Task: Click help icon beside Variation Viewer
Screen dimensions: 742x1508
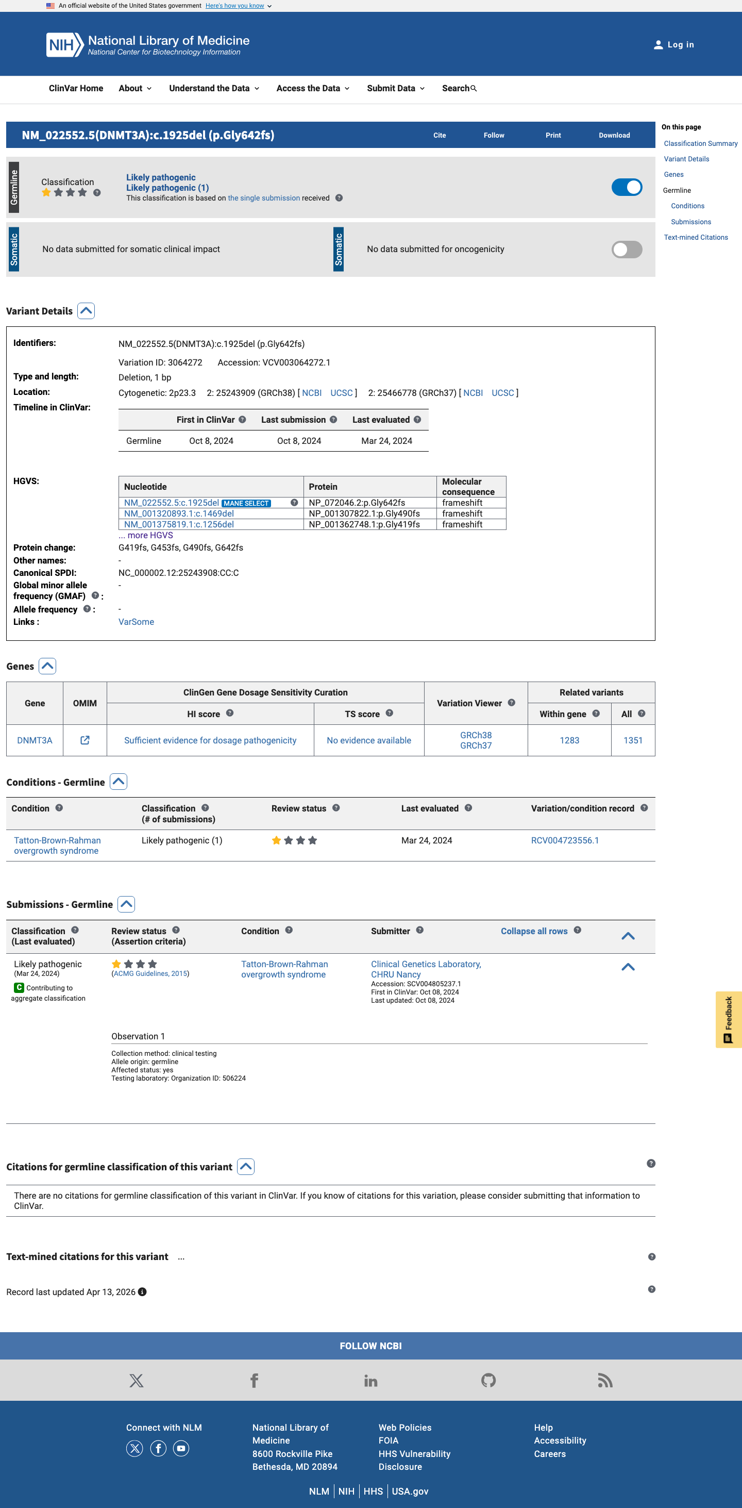Action: [512, 703]
